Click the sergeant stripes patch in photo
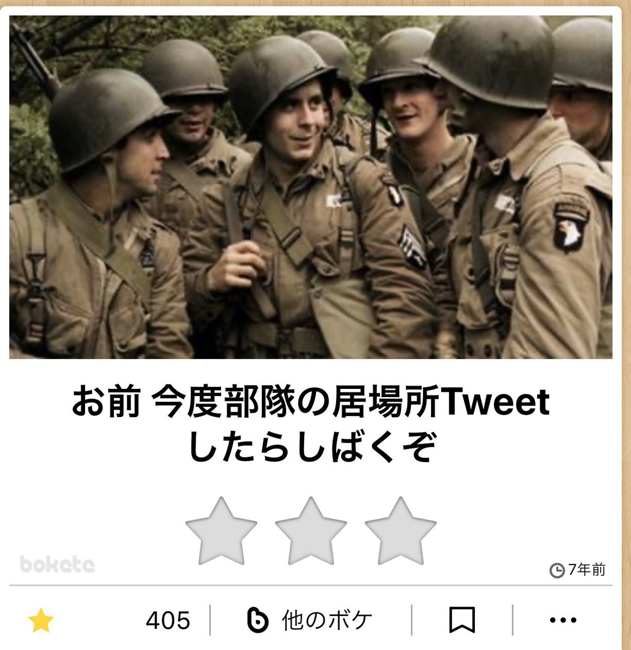The image size is (631, 650). 413,246
